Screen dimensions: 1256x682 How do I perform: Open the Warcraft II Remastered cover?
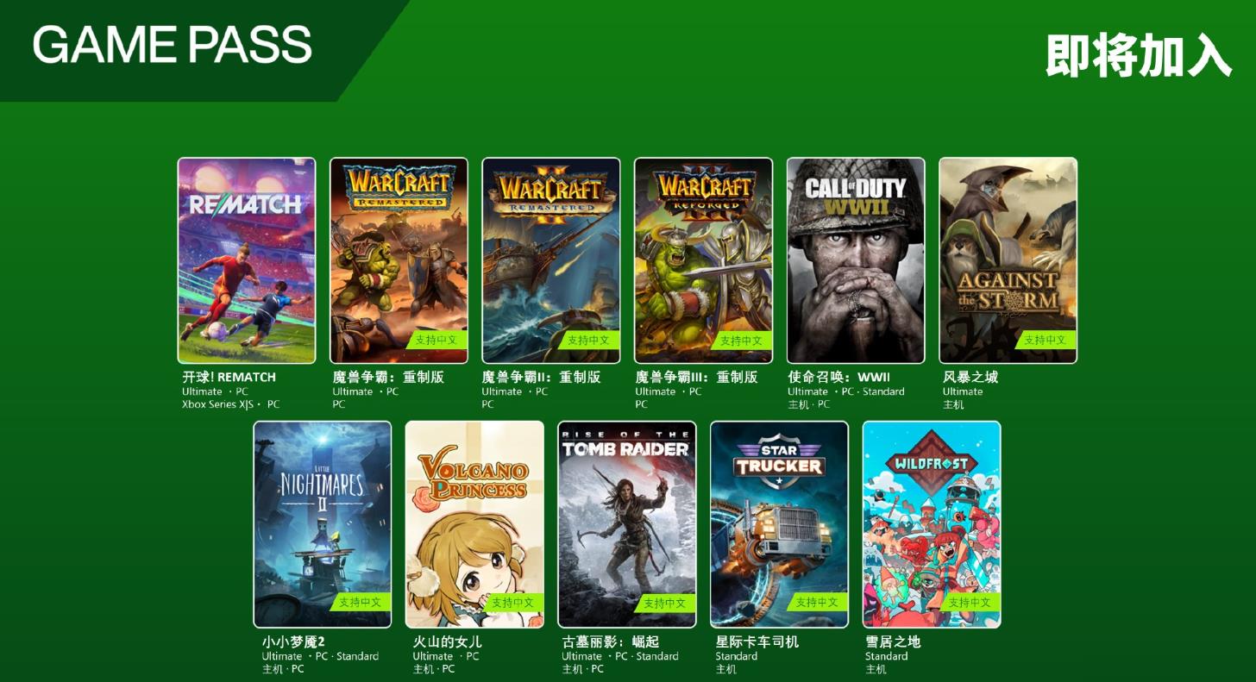tap(551, 260)
